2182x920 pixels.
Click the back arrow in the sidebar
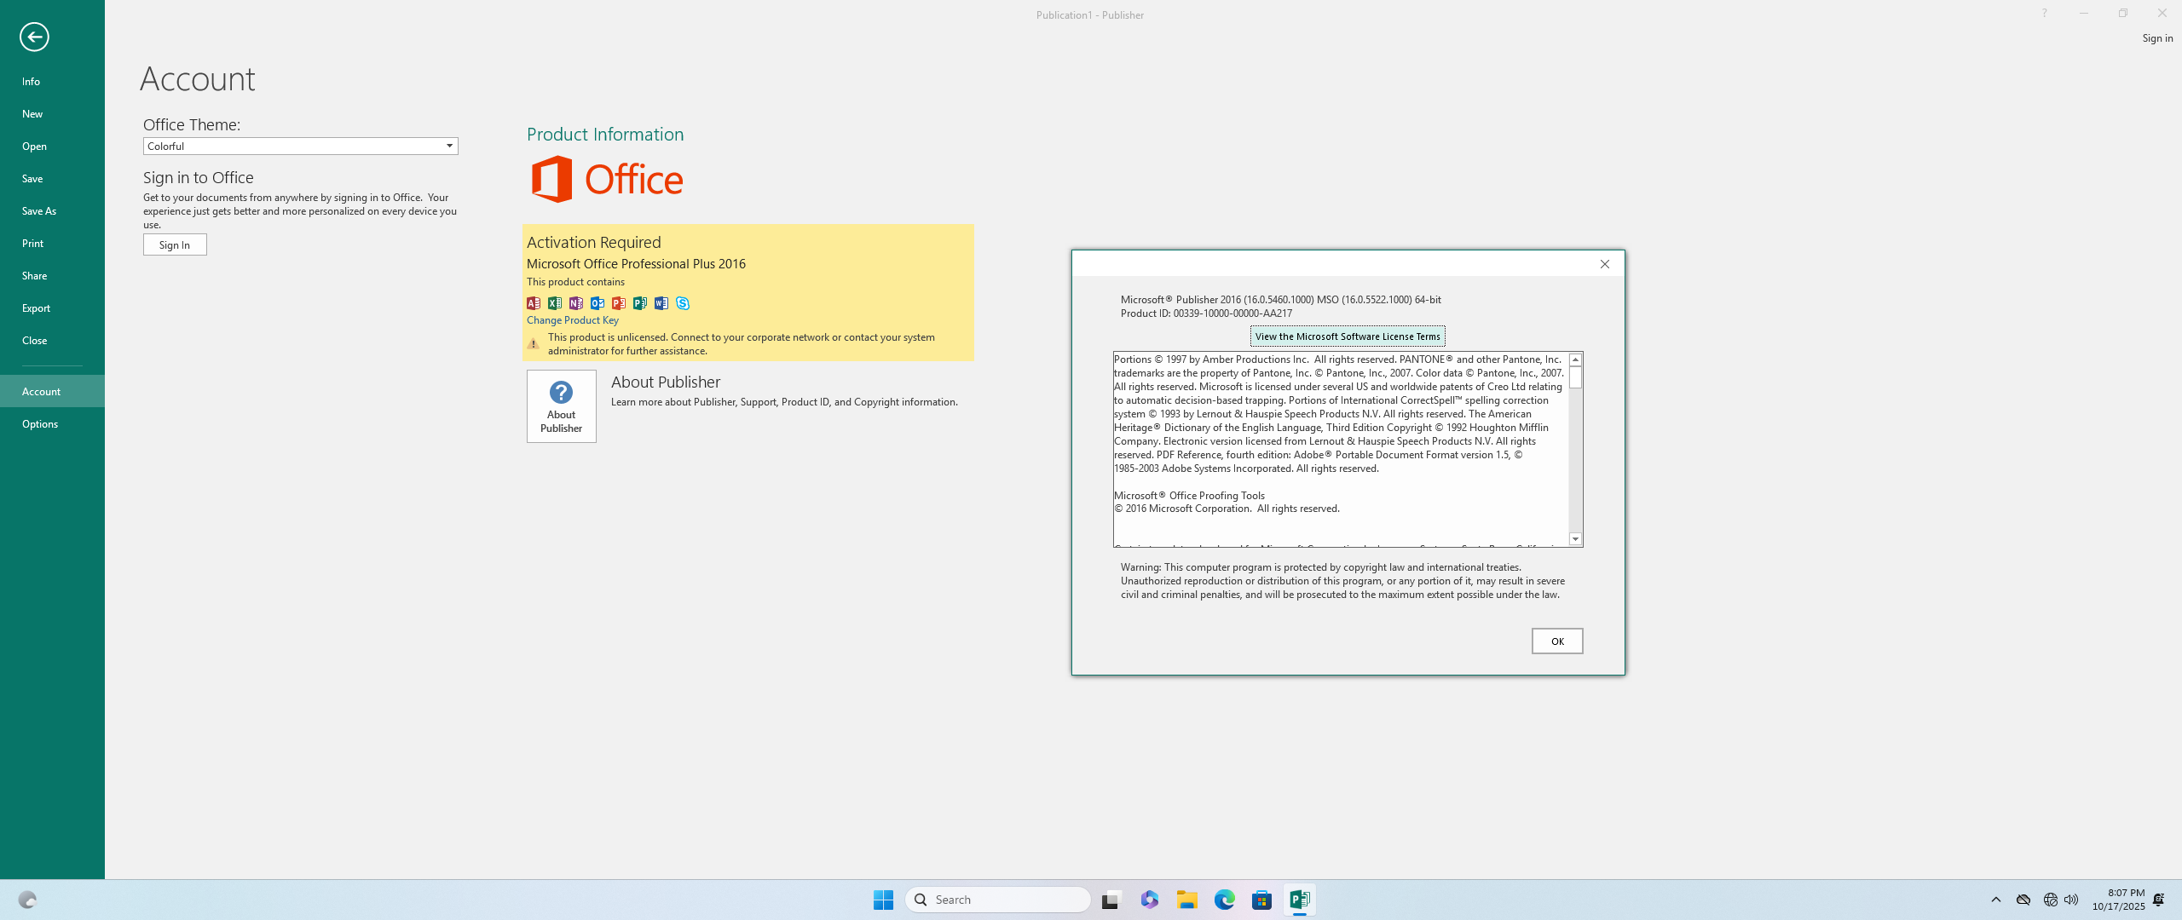coord(34,37)
